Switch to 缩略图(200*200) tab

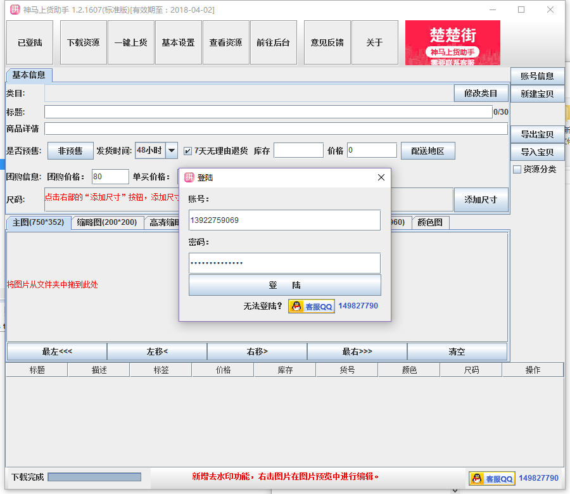[x=107, y=222]
